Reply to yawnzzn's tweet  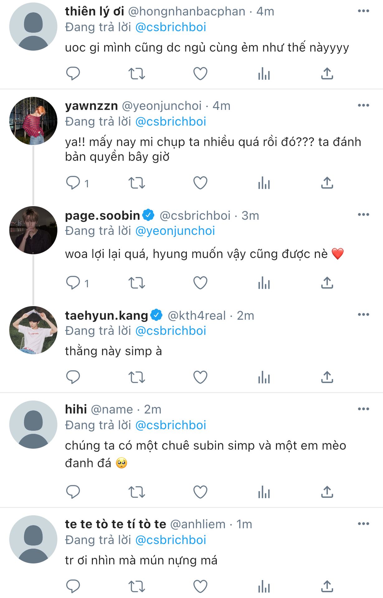pyautogui.click(x=73, y=183)
